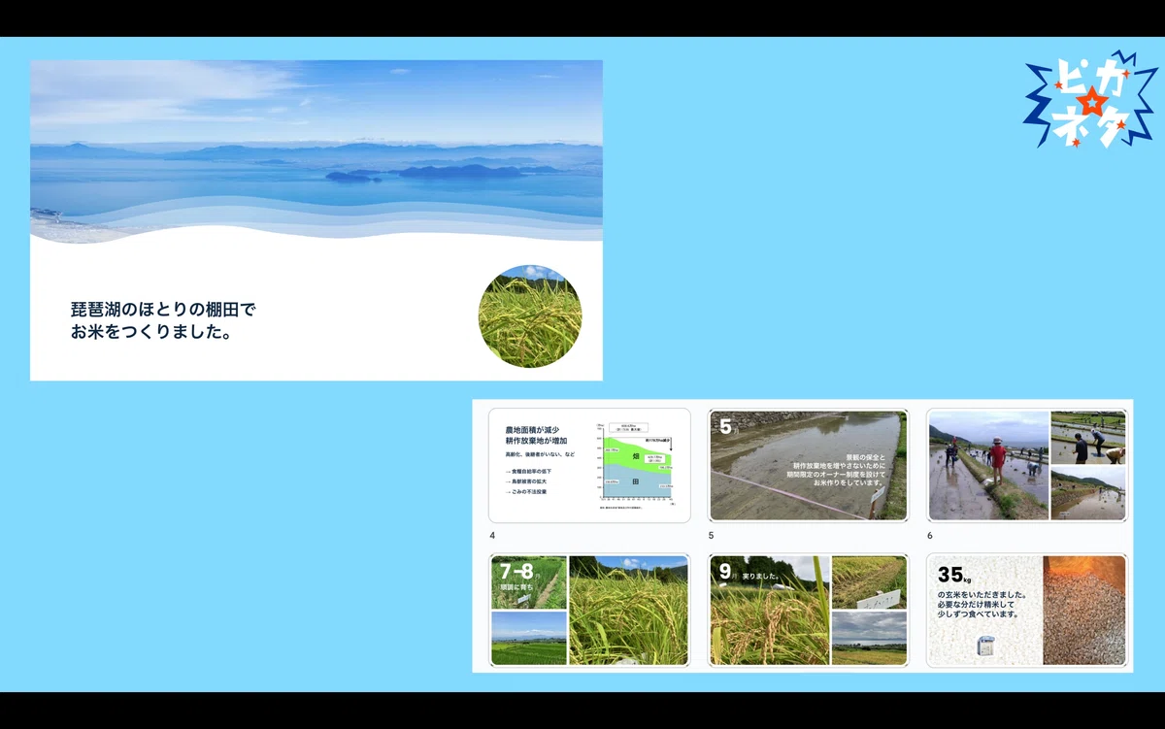Click the 農地面積が減少 heading text
The image size is (1165, 729).
(x=537, y=435)
